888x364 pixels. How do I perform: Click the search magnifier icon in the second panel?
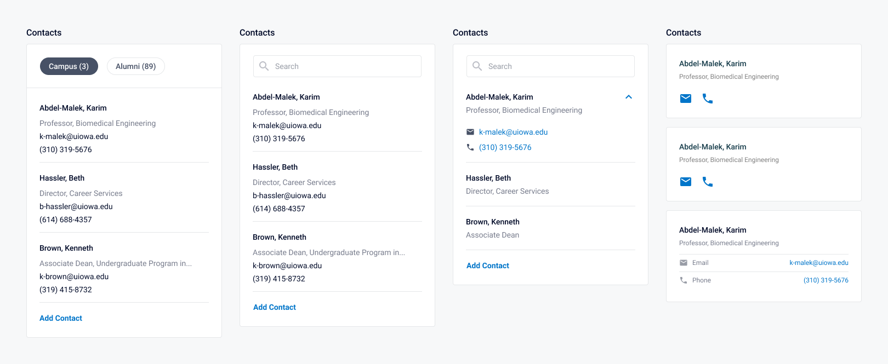point(264,66)
